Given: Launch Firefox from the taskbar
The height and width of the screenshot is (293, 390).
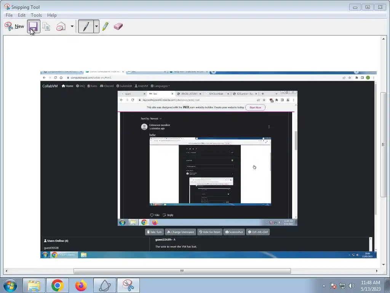Looking at the screenshot, I should coord(81,285).
